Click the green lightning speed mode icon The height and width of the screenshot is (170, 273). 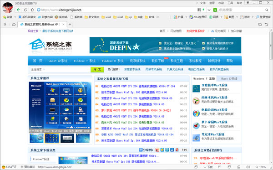[x=203, y=10]
